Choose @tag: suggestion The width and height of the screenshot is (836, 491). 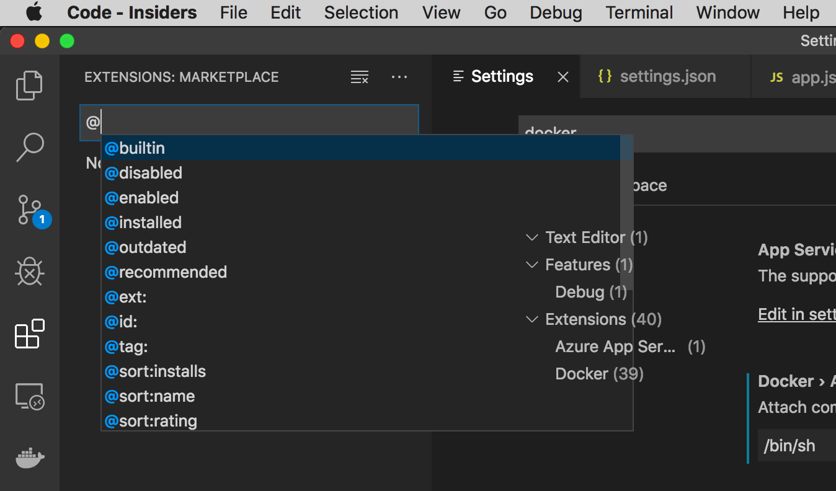[367, 347]
